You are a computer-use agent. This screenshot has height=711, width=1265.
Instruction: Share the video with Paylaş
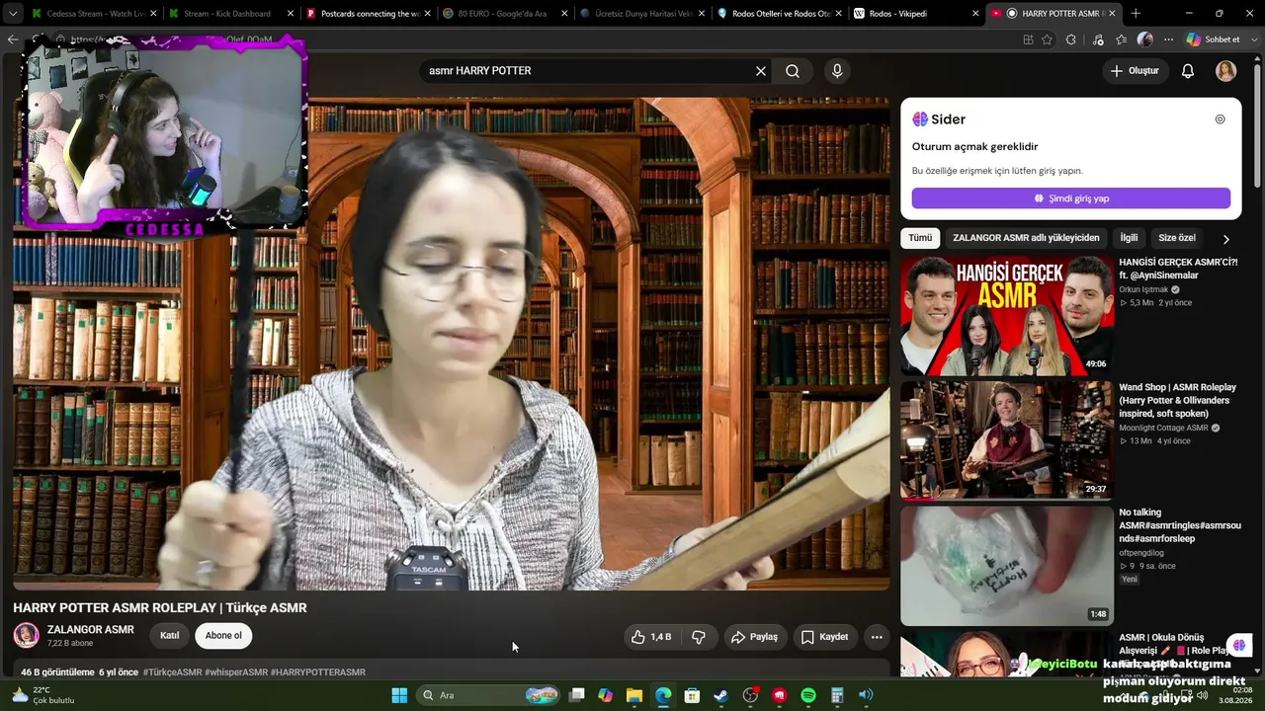755,637
